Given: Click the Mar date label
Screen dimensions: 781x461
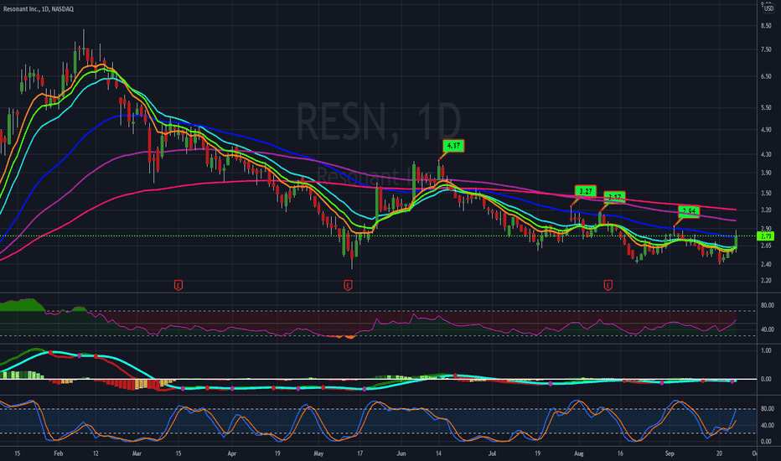Looking at the screenshot, I should 137,453.
